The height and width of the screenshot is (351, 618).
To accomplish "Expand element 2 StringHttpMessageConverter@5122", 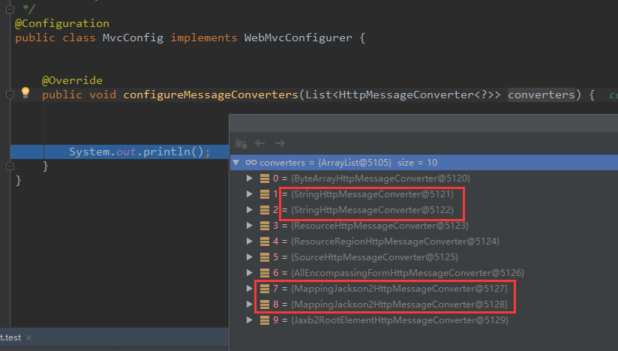I will [x=250, y=209].
